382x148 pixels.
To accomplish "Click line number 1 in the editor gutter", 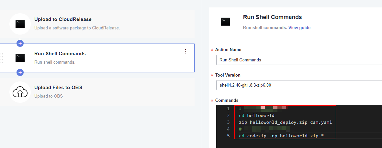I will pos(228,109).
